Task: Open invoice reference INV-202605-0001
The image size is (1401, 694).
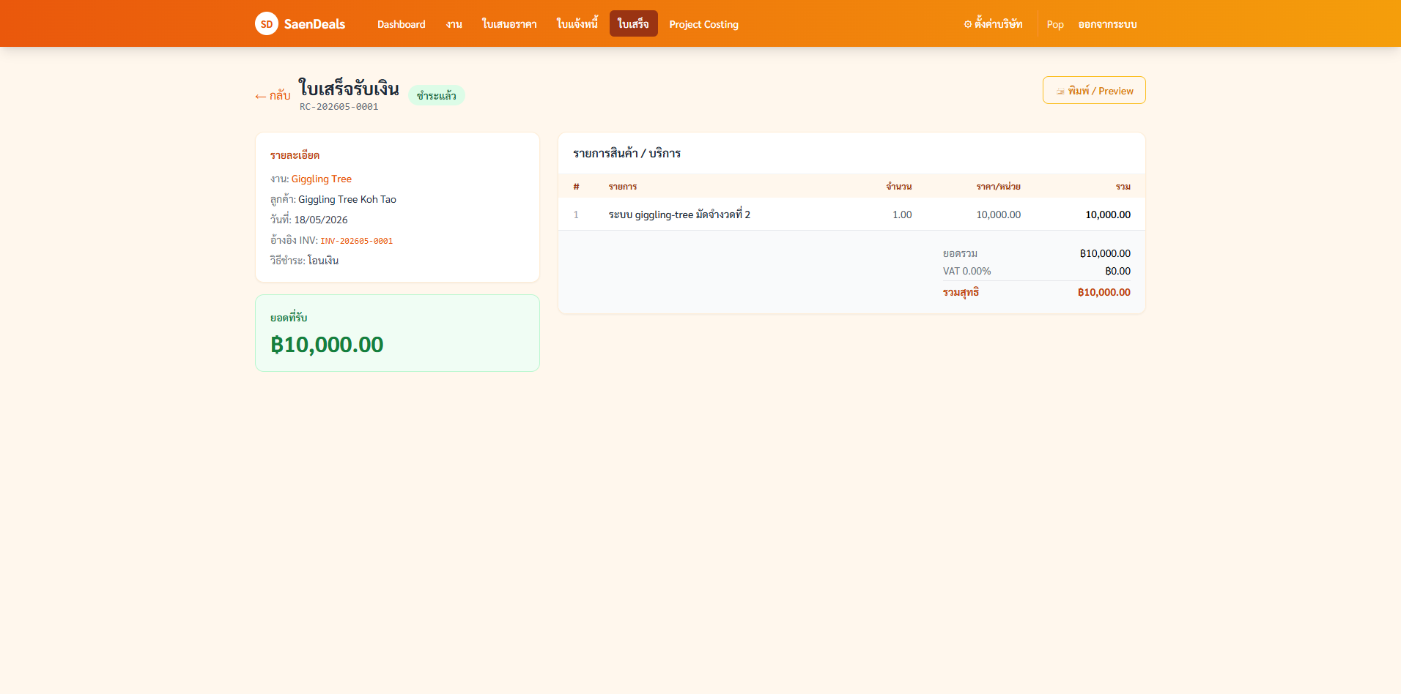Action: pos(356,241)
